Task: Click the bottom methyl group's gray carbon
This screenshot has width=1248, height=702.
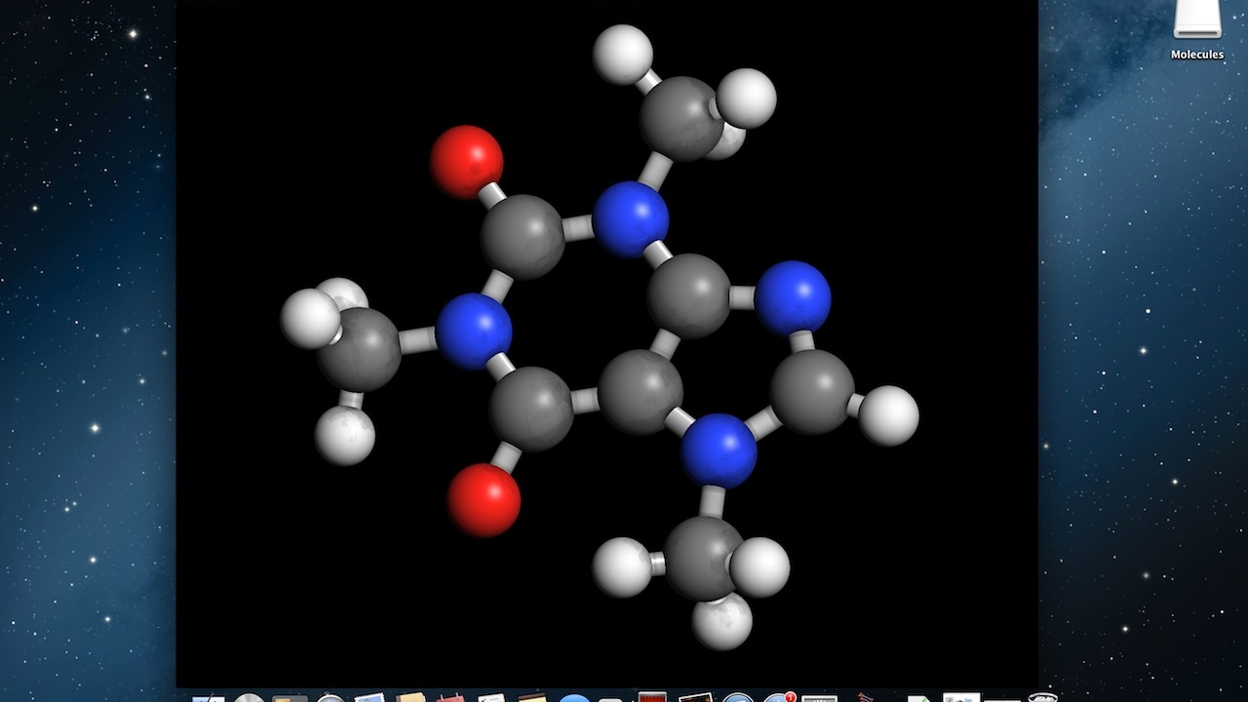Action: point(704,558)
